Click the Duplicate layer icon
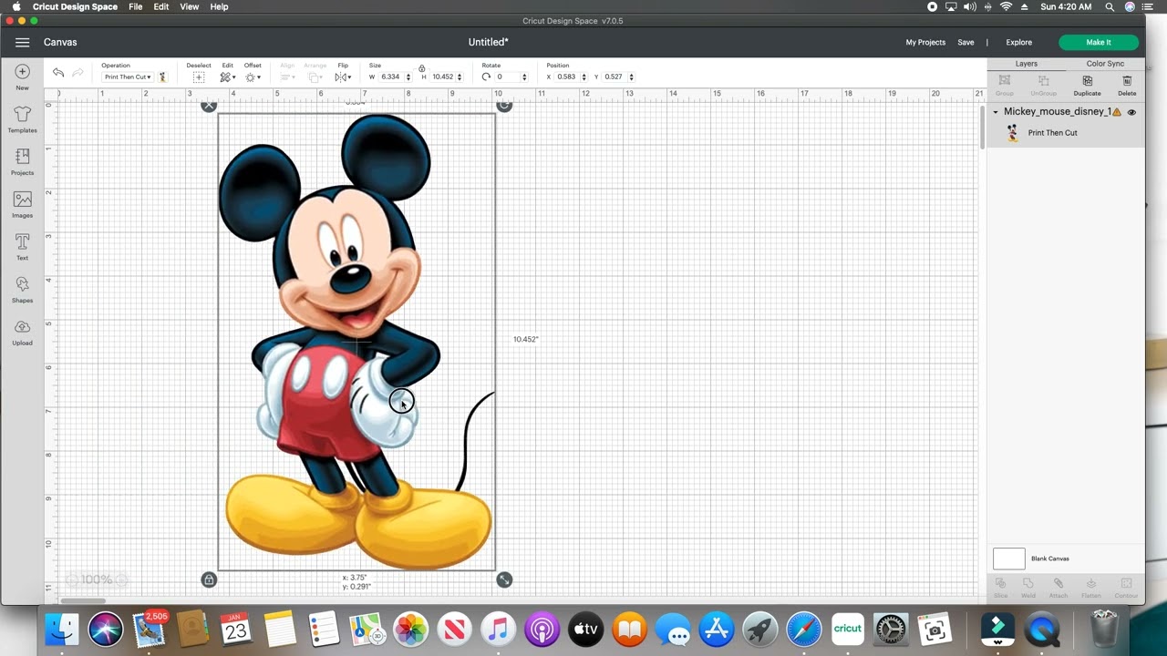The width and height of the screenshot is (1167, 656). tap(1087, 81)
